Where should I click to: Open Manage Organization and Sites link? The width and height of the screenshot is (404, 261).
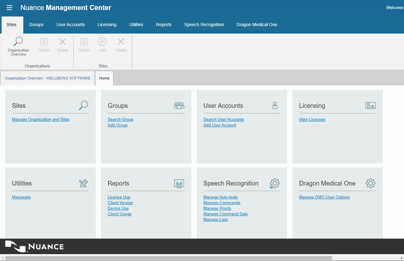(41, 120)
